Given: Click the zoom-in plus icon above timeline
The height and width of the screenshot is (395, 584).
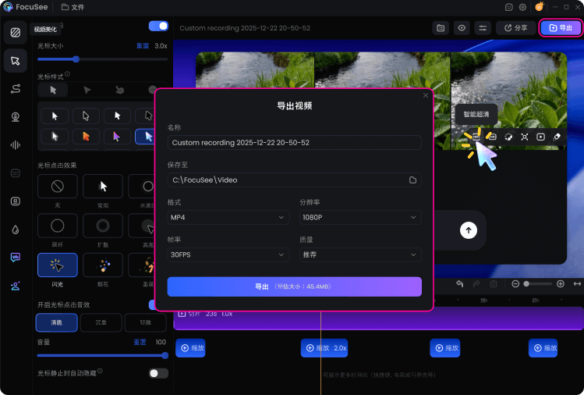Looking at the screenshot, I should tap(561, 284).
